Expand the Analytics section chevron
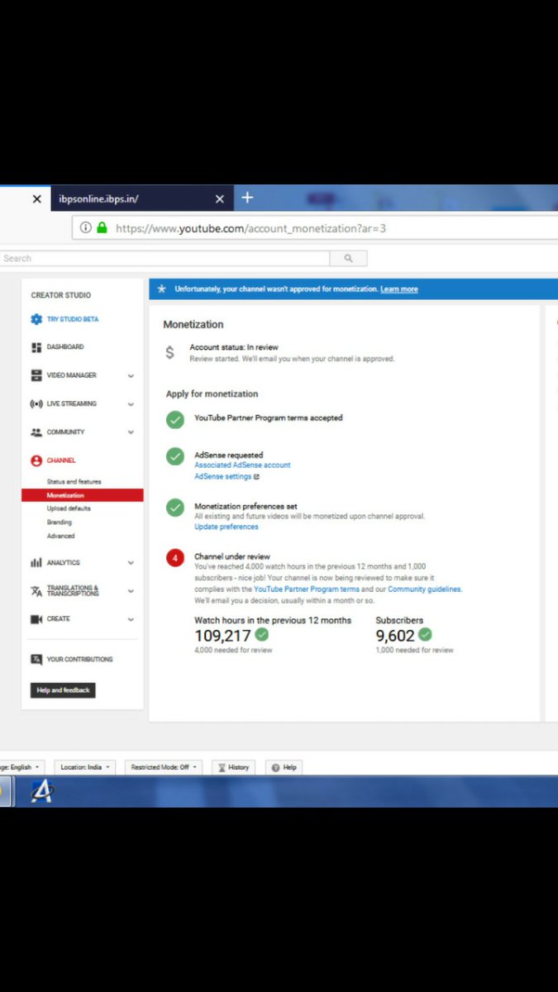Image resolution: width=558 pixels, height=992 pixels. [131, 563]
